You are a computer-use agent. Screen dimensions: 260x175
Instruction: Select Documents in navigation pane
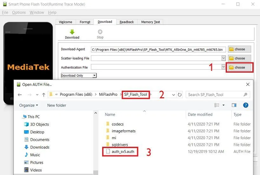pos(37,139)
